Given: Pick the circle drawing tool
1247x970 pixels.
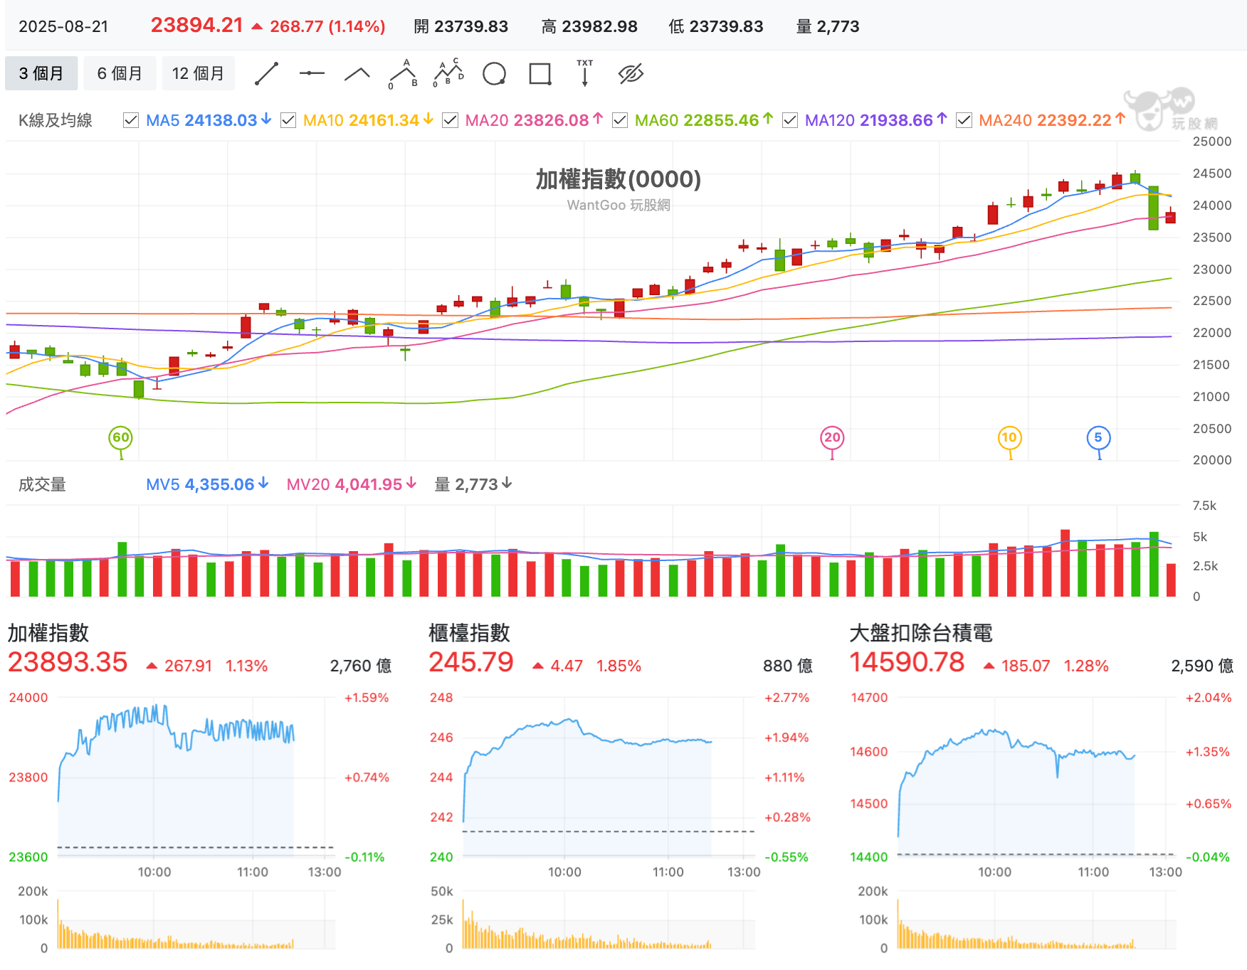Looking at the screenshot, I should click(494, 73).
